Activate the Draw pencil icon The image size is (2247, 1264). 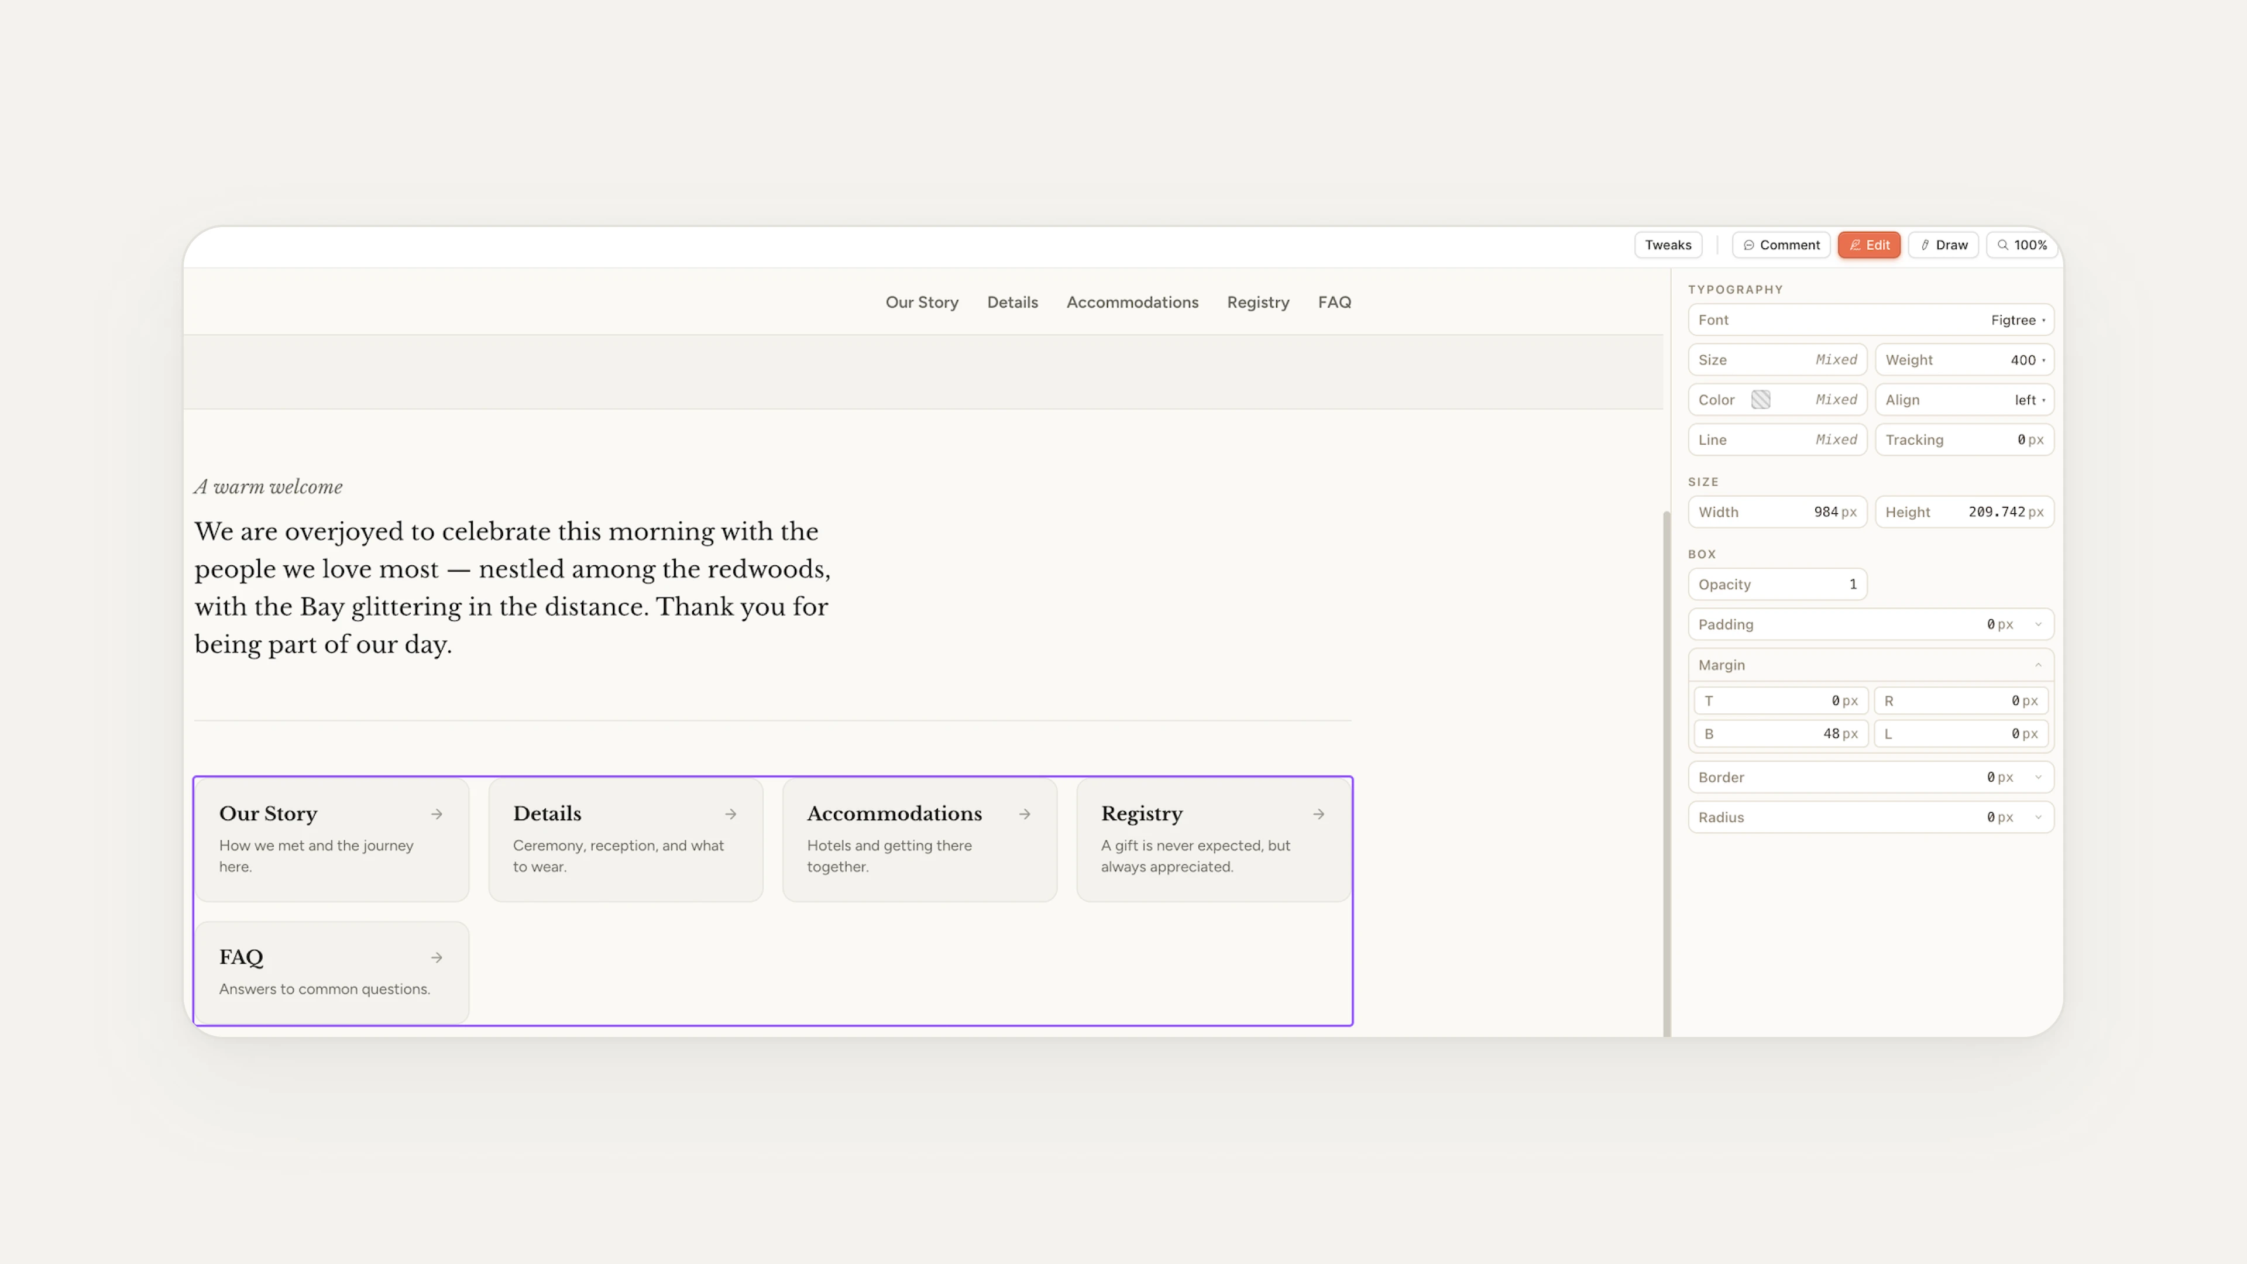pos(1925,245)
